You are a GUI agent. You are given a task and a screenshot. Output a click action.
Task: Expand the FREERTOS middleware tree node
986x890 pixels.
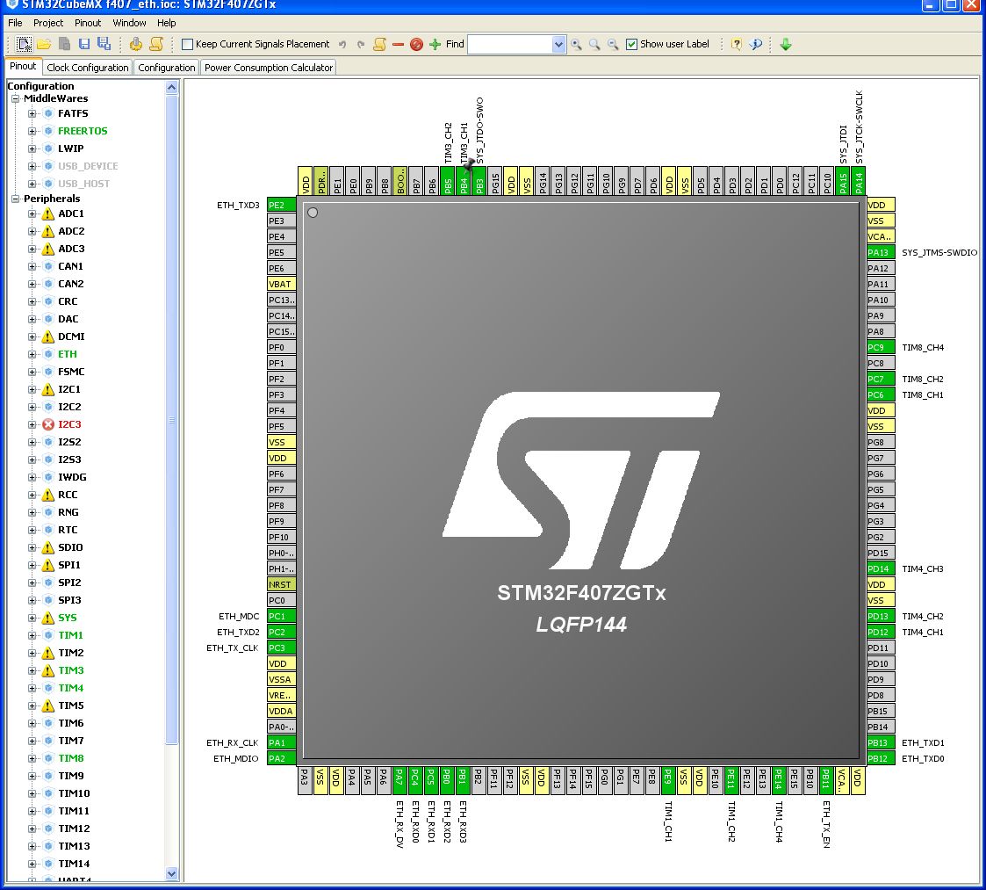point(32,131)
